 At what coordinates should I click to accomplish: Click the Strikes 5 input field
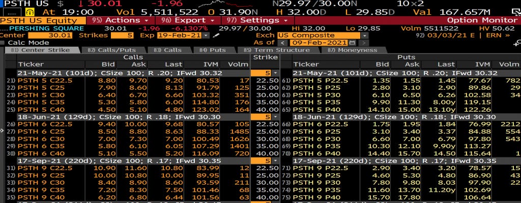point(122,35)
